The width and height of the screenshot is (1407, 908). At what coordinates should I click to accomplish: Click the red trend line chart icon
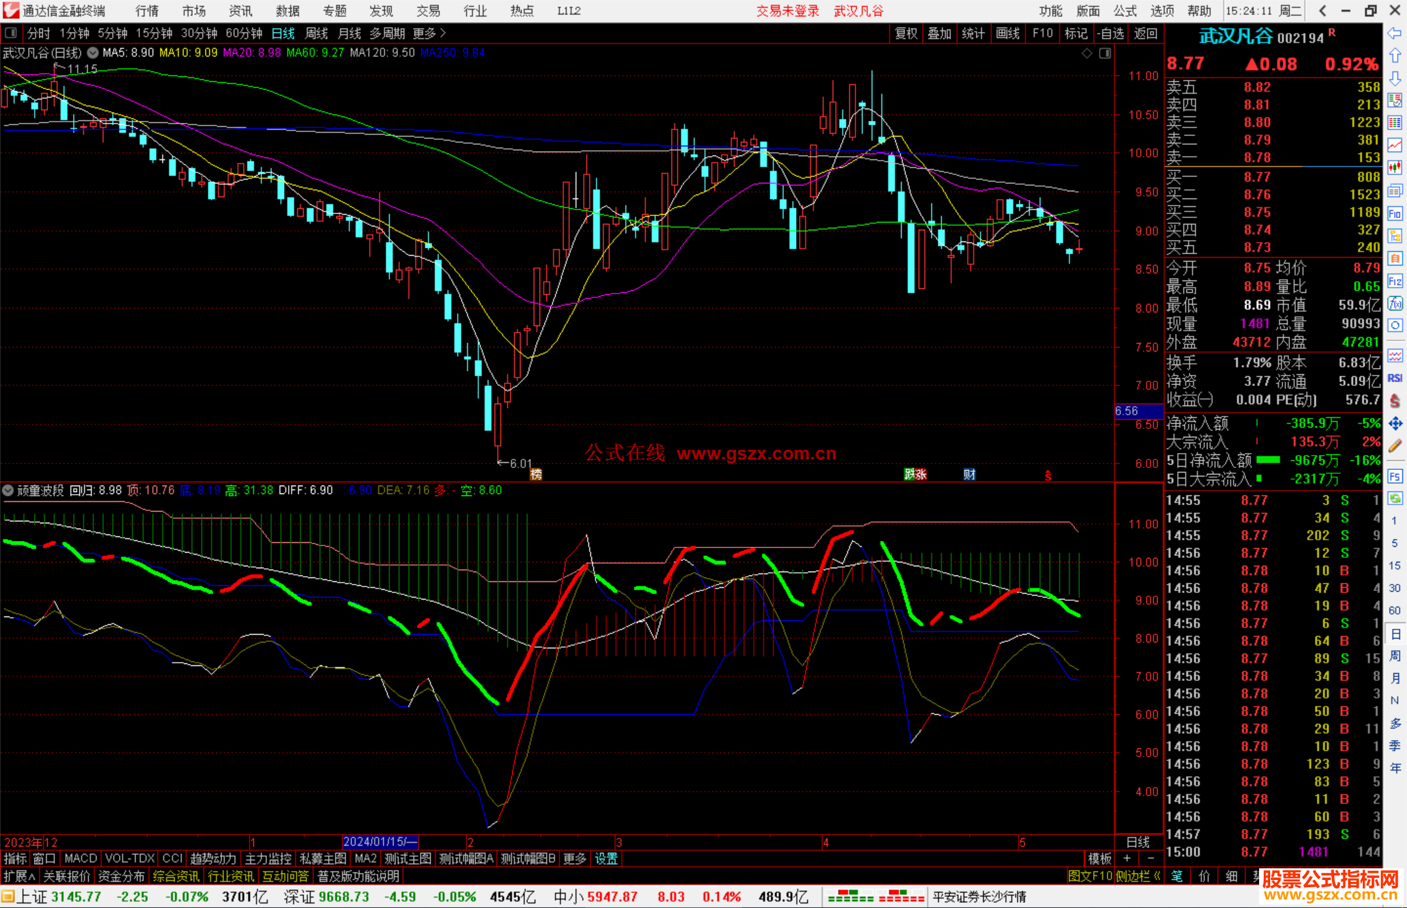click(1395, 145)
